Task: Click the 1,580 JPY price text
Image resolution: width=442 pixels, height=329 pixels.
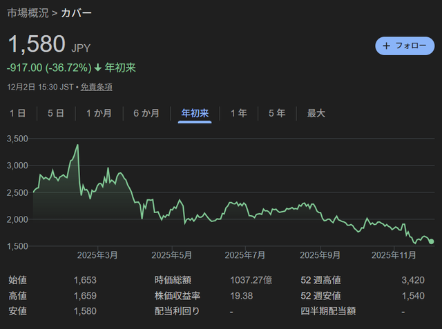Action: point(49,44)
